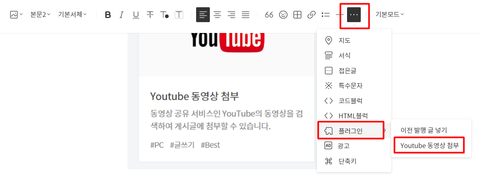
Task: Click the #글쓰기 hashtag
Action: [x=182, y=145]
